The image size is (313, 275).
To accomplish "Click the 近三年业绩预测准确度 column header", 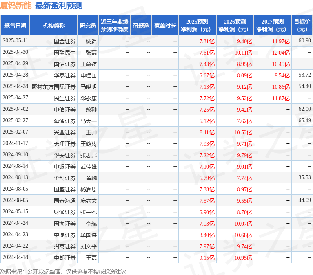I will 115,26.
